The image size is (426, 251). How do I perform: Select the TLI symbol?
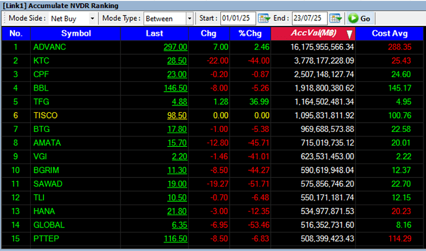[39, 197]
